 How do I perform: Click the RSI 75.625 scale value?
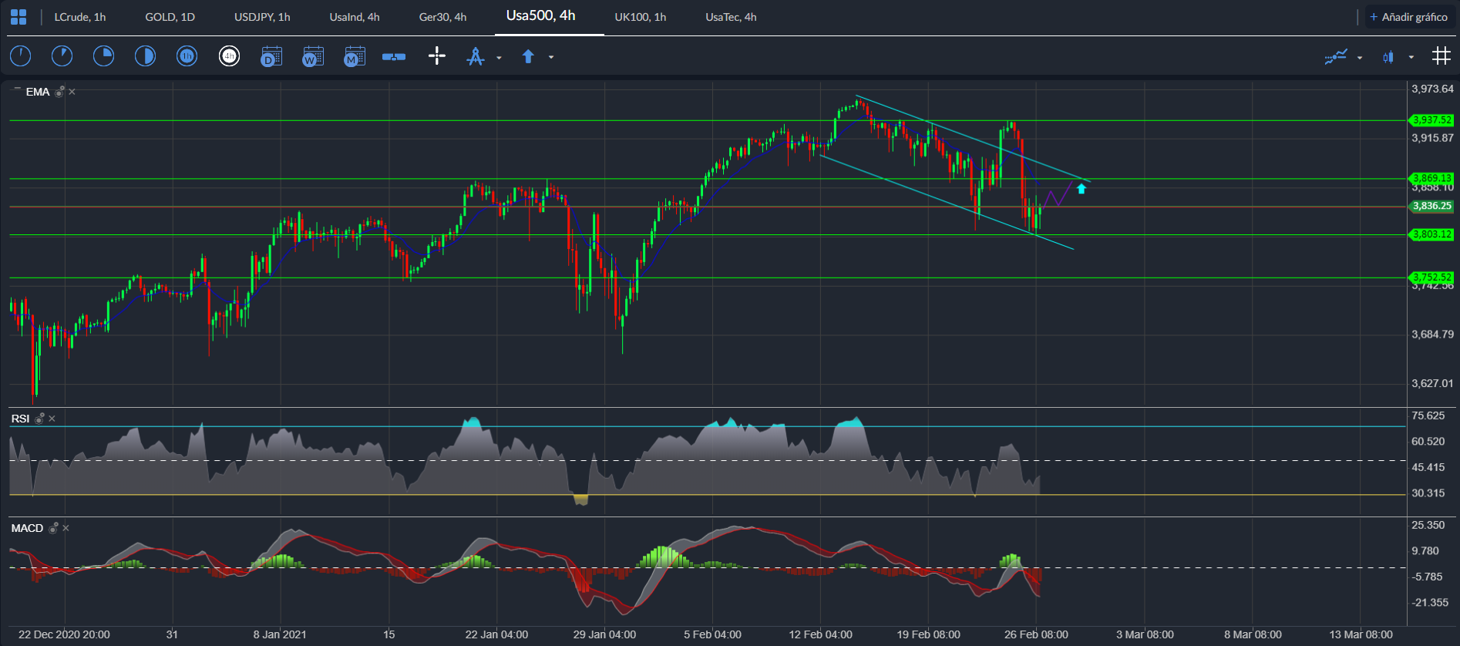(x=1428, y=416)
